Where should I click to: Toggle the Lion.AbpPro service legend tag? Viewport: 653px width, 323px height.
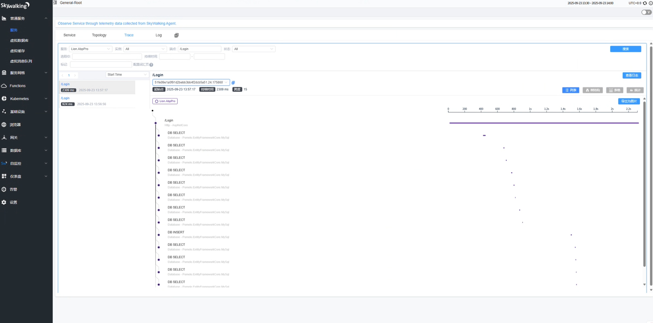tap(165, 101)
